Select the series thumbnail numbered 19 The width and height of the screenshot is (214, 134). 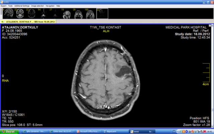pos(67,13)
